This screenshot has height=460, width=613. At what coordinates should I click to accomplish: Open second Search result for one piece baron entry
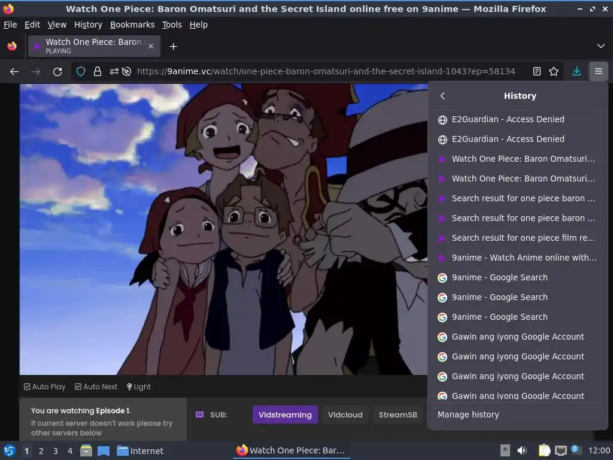coord(518,218)
